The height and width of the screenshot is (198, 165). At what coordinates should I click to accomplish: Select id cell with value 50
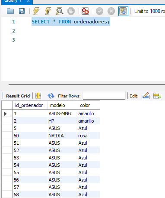click(x=30, y=136)
